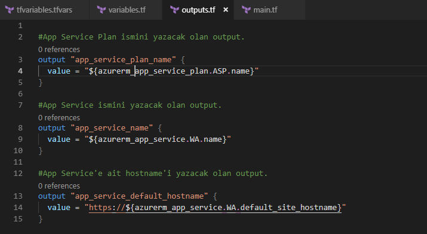Switch to the main.tf tab
Screen dimensions: 427x234
click(x=269, y=10)
